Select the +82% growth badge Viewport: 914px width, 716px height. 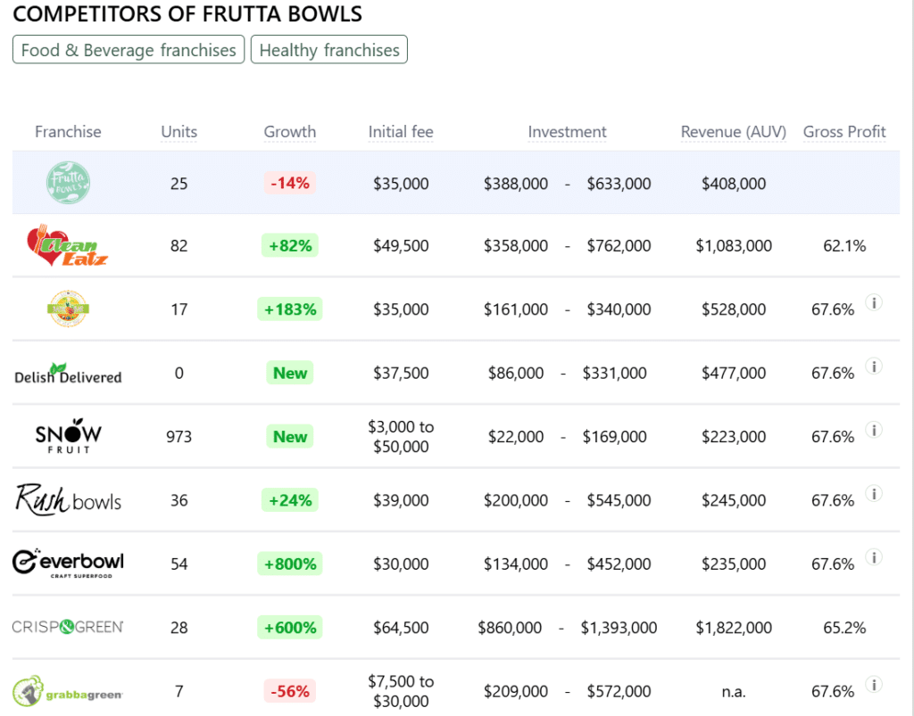point(290,246)
